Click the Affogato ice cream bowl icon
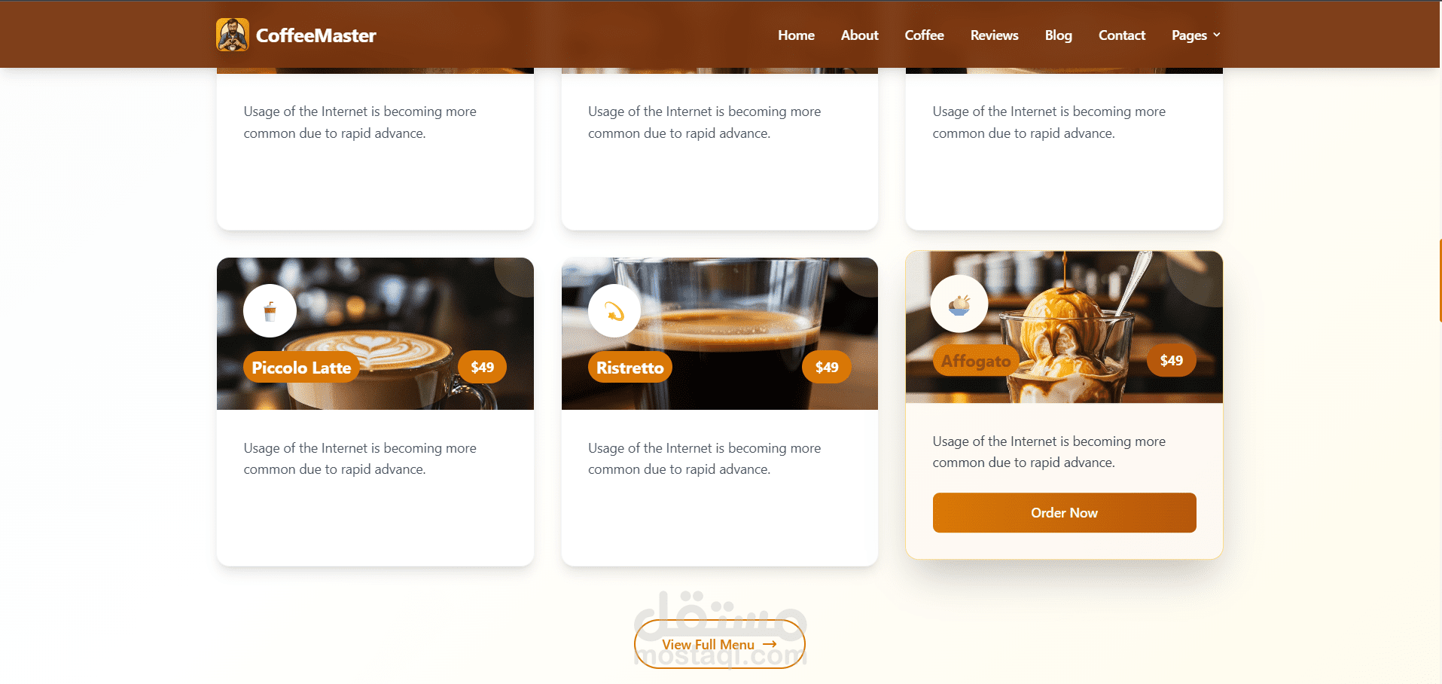Viewport: 1442px width, 684px height. click(x=959, y=304)
